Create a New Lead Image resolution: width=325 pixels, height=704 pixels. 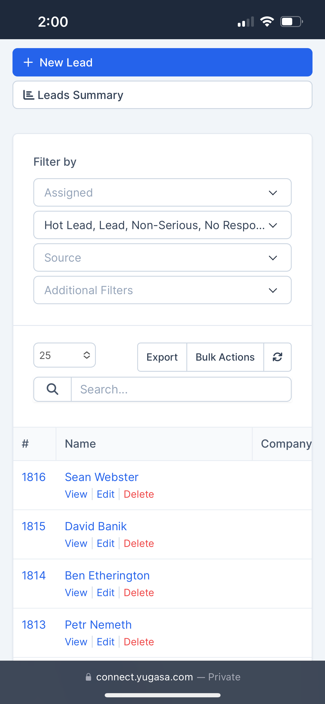(162, 62)
